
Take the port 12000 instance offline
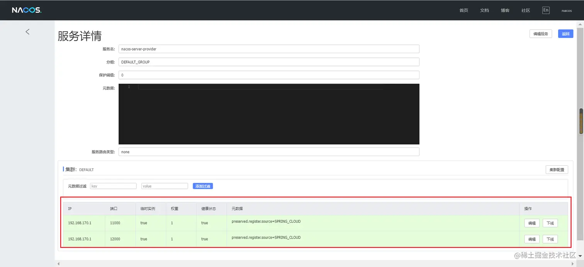550,239
